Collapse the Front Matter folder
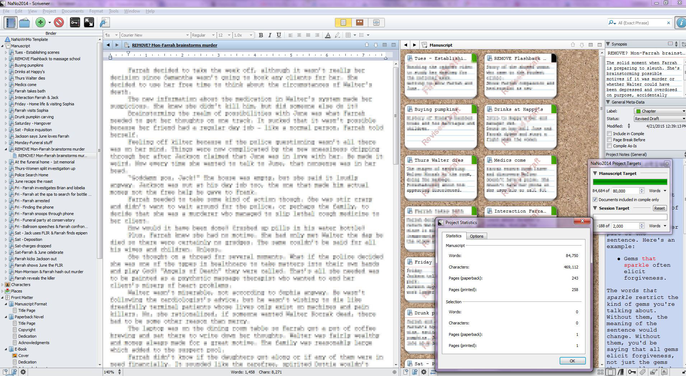The height and width of the screenshot is (376, 686). pyautogui.click(x=3, y=298)
